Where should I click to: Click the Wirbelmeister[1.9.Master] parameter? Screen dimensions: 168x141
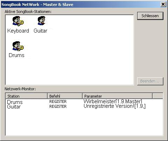[x=113, y=101]
